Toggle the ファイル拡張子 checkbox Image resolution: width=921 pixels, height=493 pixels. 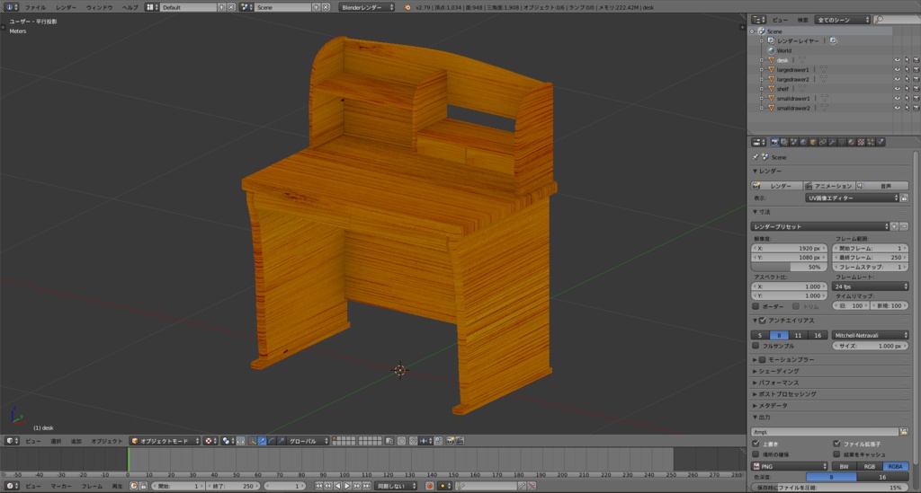[836, 443]
